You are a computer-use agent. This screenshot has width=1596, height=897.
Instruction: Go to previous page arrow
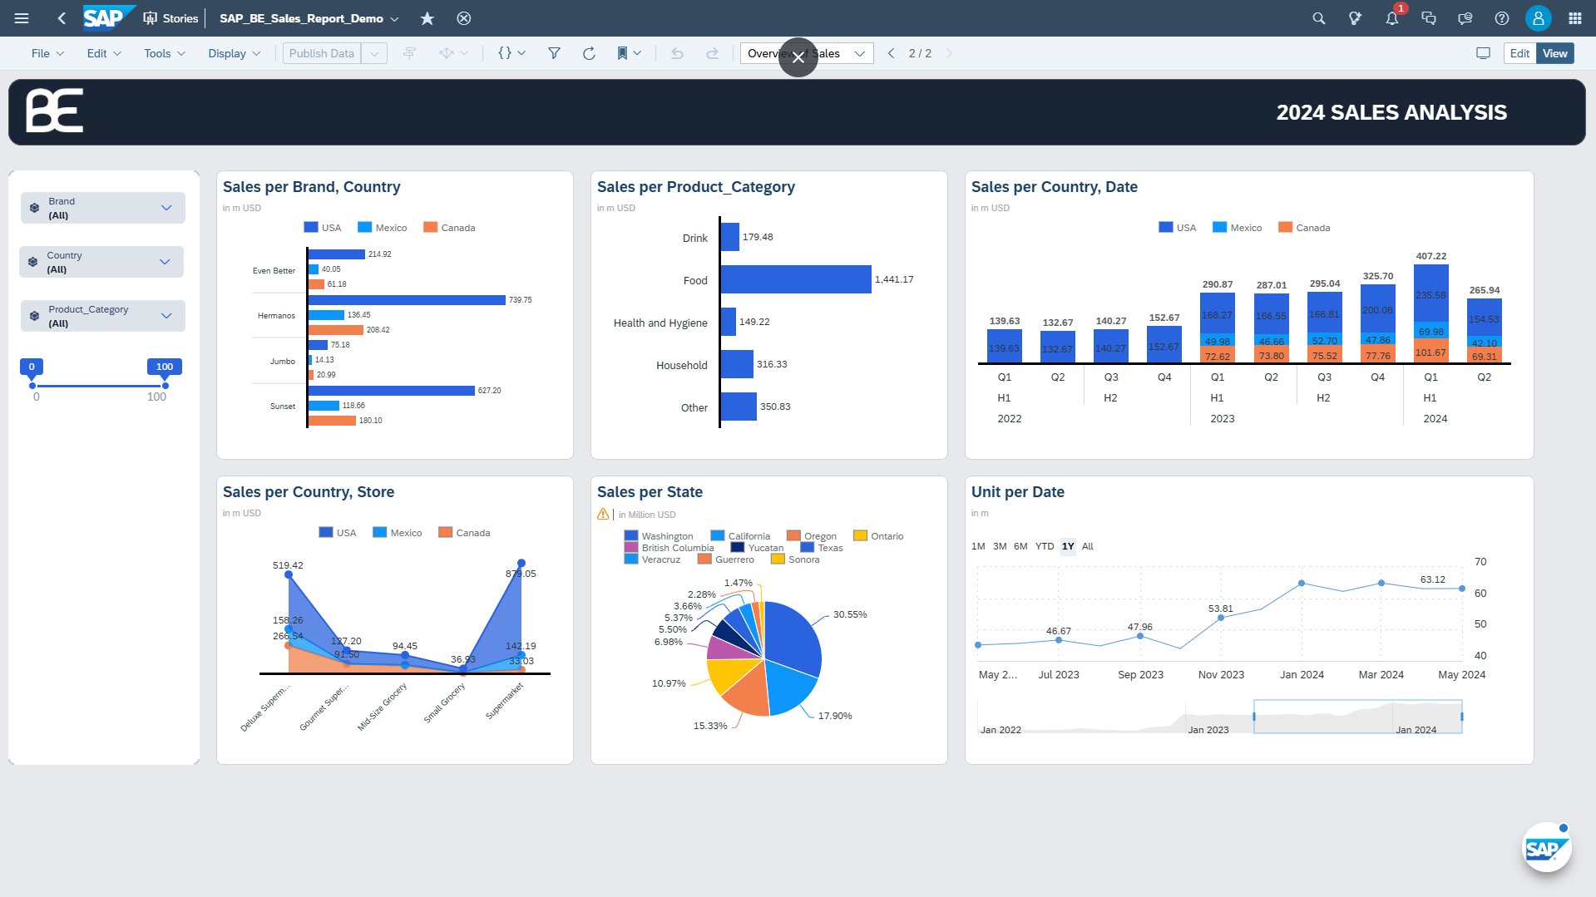pos(891,53)
